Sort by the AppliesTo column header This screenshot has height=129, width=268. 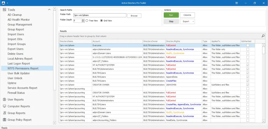coord(225,41)
